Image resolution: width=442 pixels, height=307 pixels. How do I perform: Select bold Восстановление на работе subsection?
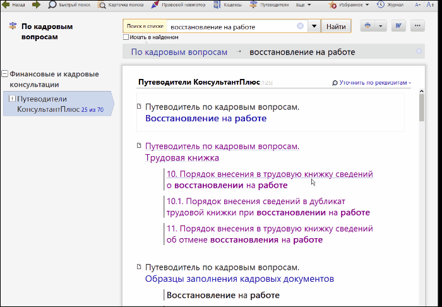tap(223, 295)
